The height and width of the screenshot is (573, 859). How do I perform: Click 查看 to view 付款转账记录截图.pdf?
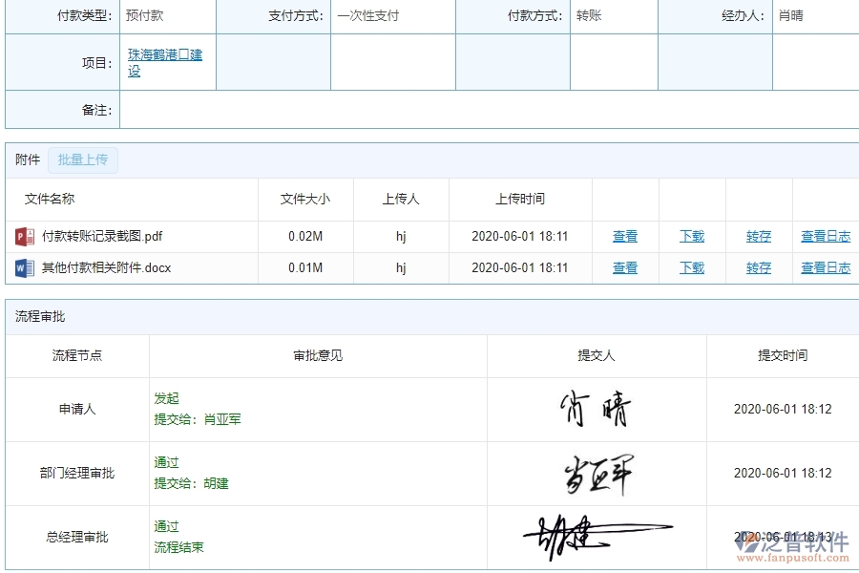pos(625,236)
